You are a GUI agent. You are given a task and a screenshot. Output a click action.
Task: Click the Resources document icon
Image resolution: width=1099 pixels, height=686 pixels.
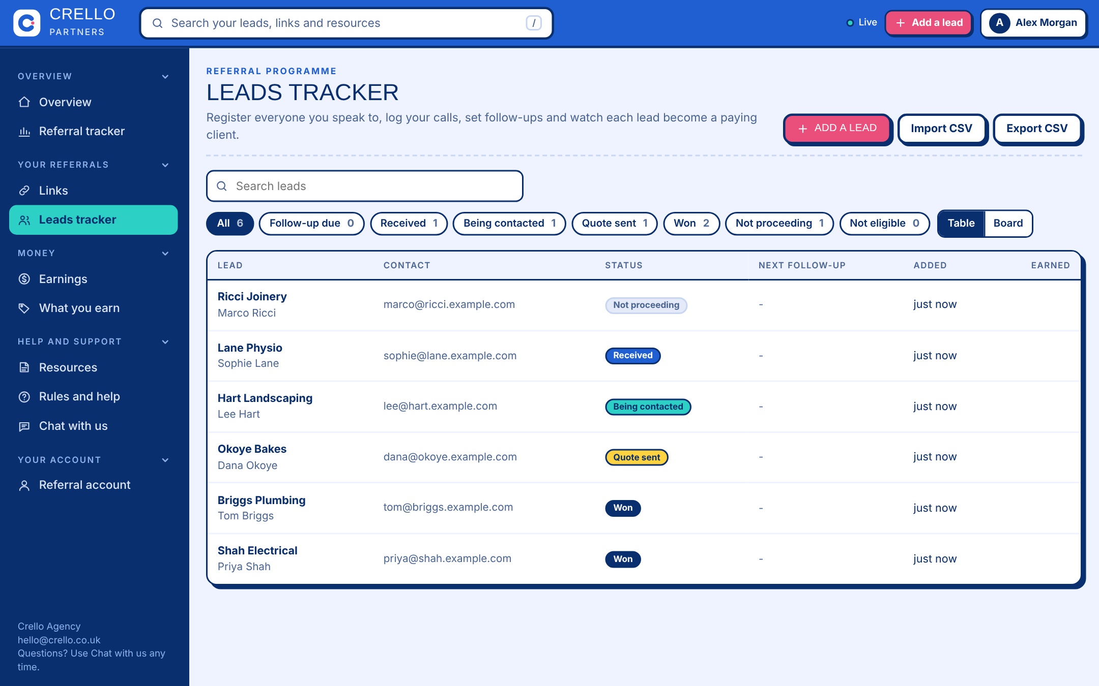coord(24,367)
